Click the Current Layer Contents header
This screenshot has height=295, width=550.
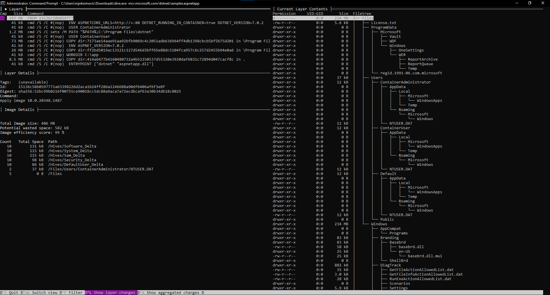pos(302,9)
